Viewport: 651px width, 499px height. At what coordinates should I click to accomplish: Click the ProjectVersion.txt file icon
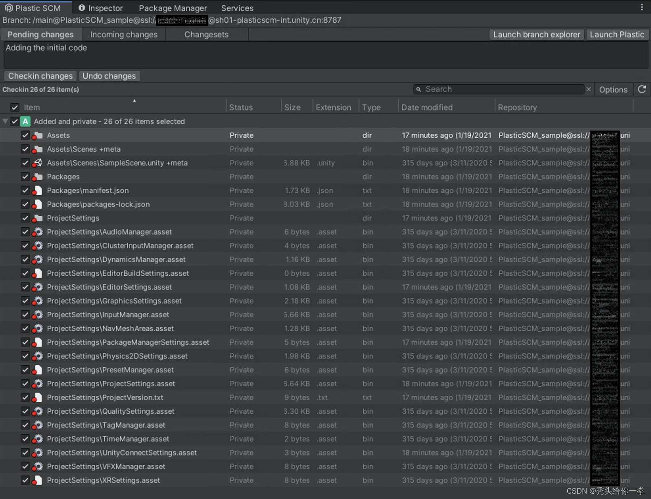pos(37,398)
